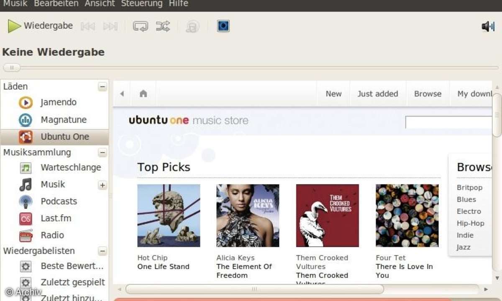Click the store's scroll-left arrow
This screenshot has width=502, height=301.
(x=120, y=289)
